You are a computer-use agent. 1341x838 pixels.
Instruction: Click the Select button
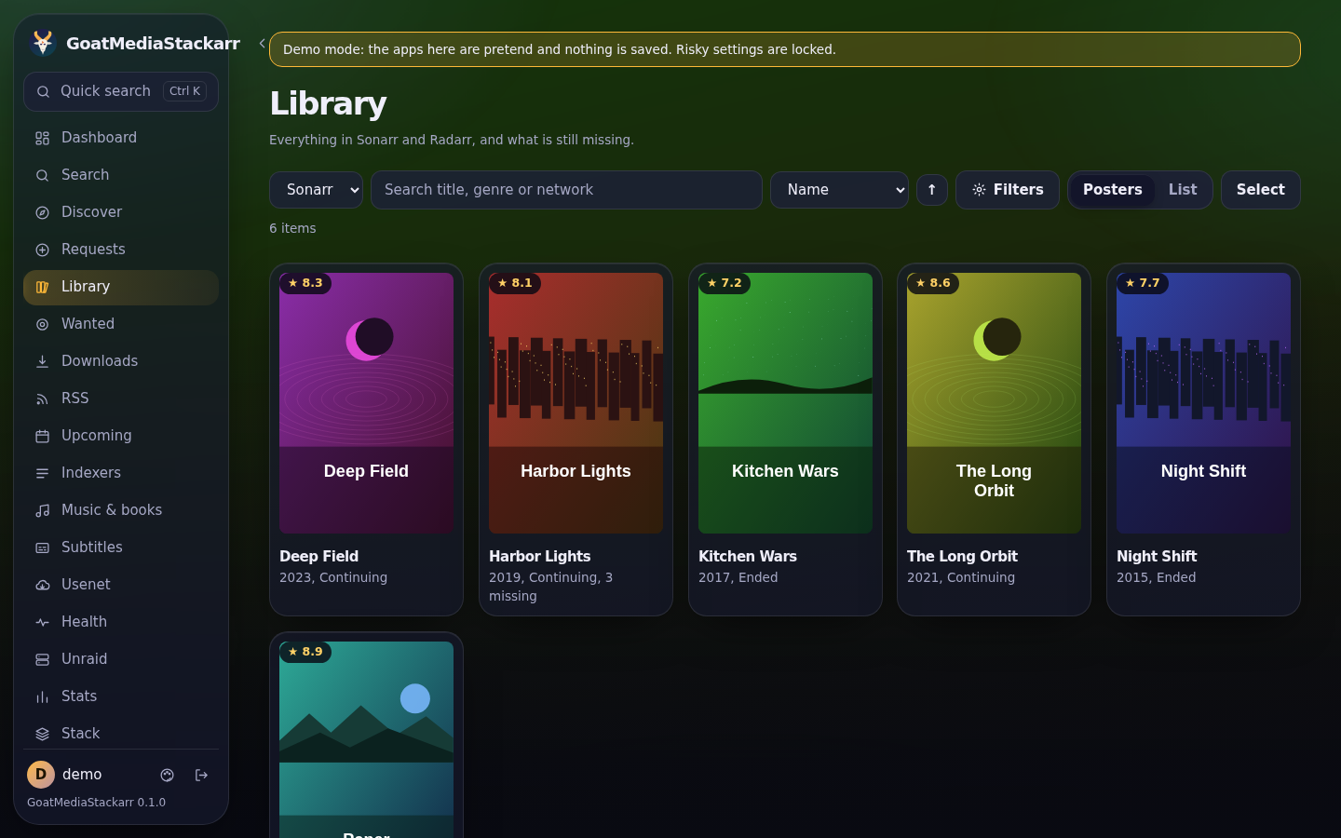click(x=1261, y=190)
